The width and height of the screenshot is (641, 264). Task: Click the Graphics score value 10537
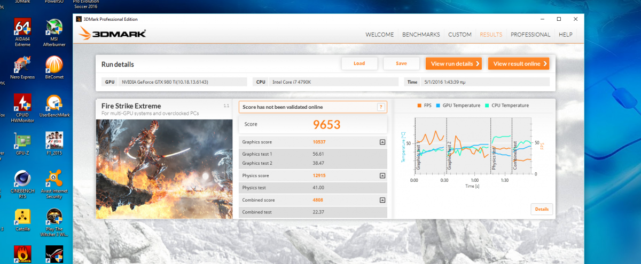[319, 142]
